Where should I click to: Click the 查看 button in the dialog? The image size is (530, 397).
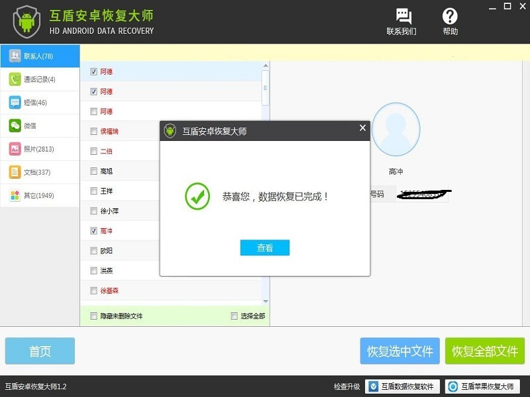point(264,247)
